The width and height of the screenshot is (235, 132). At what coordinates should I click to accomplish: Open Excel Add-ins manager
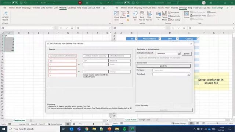(142, 16)
